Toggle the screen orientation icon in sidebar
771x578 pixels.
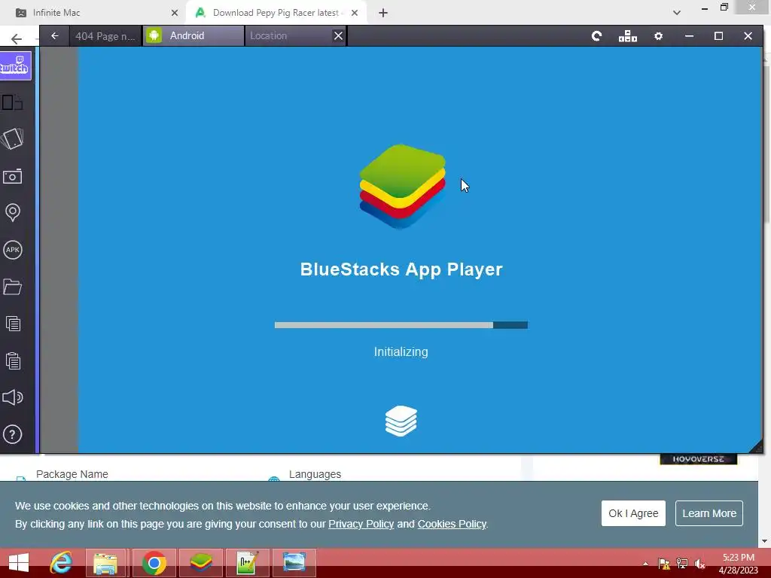tap(12, 102)
